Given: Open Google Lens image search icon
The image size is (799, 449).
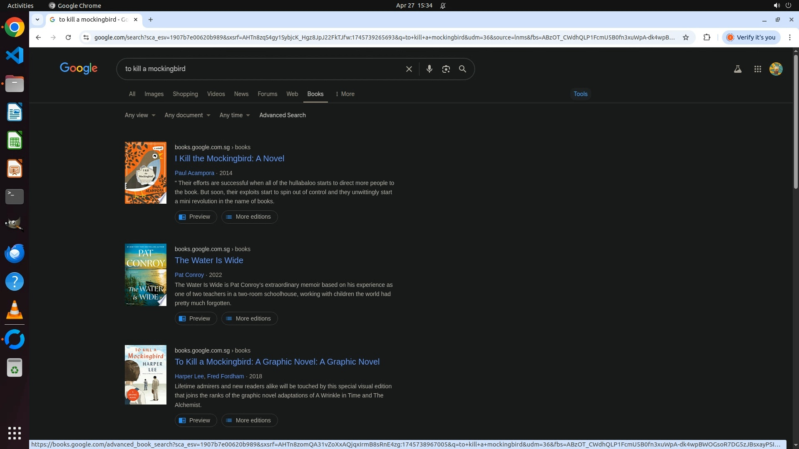Looking at the screenshot, I should [x=446, y=69].
